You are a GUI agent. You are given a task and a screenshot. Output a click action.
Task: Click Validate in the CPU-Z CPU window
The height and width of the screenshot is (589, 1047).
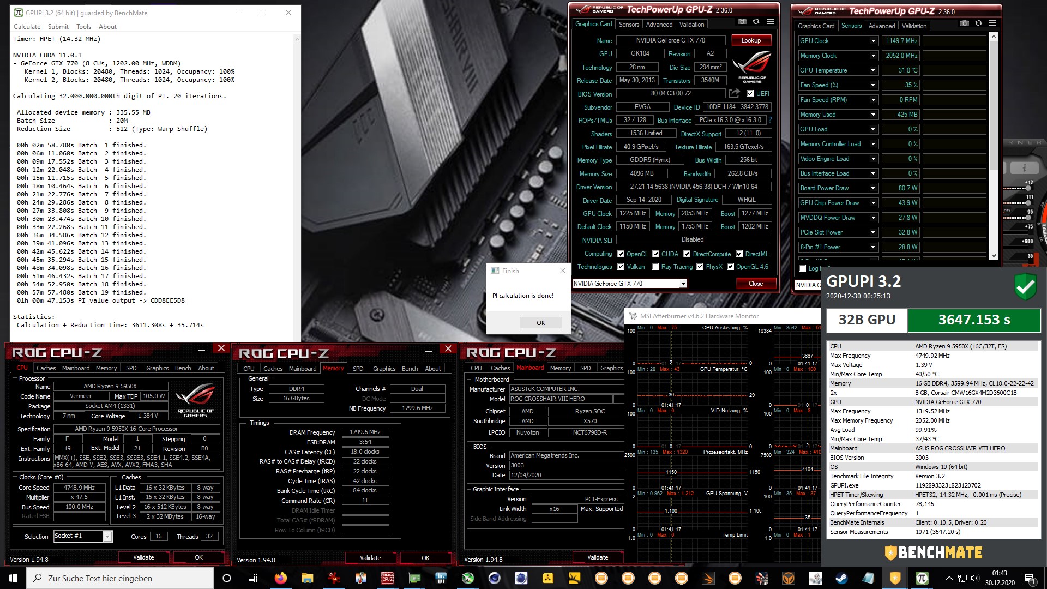point(143,557)
